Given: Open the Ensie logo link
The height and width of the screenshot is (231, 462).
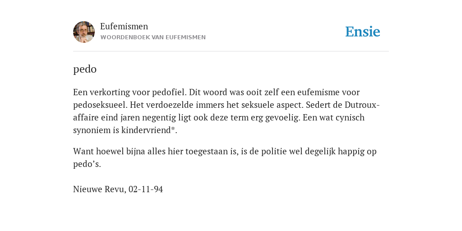Looking at the screenshot, I should 363,32.
